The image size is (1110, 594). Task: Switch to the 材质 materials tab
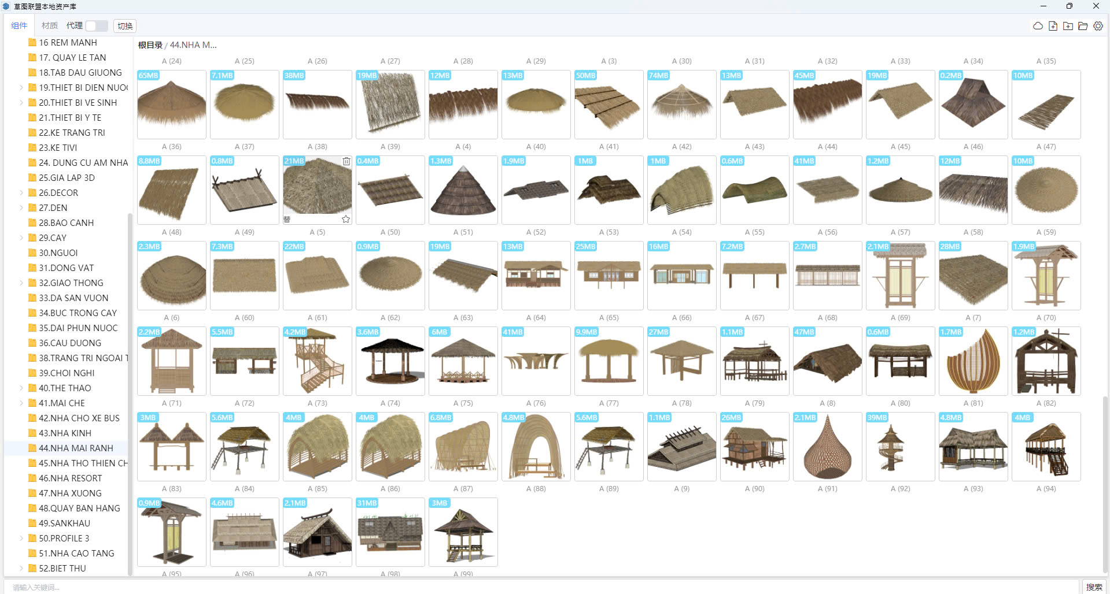click(x=50, y=26)
